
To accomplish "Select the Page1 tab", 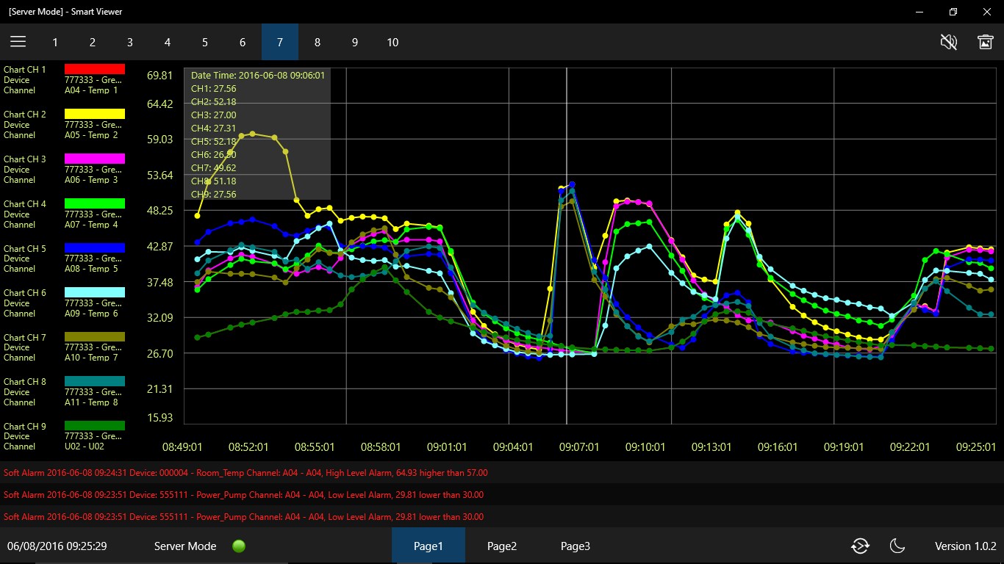I will 429,546.
